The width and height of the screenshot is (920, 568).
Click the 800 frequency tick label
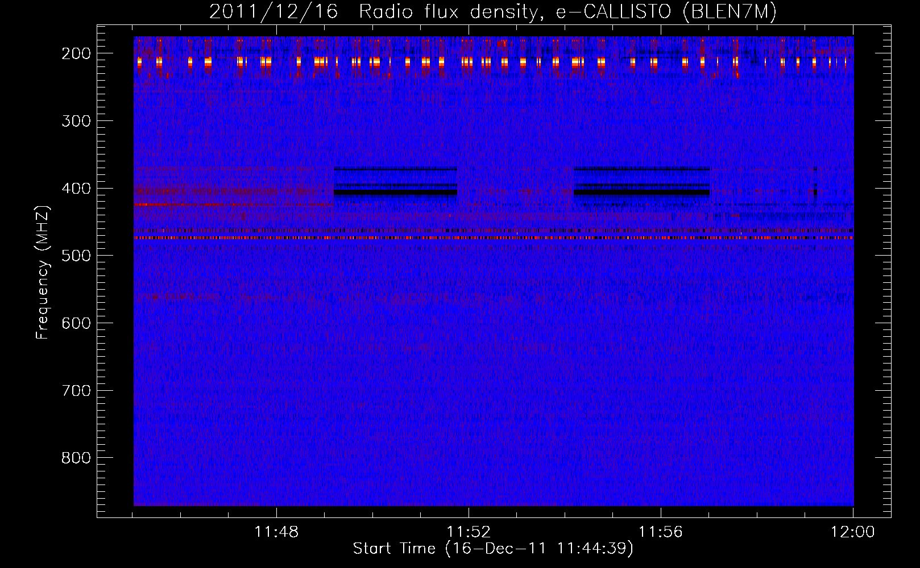click(x=76, y=458)
